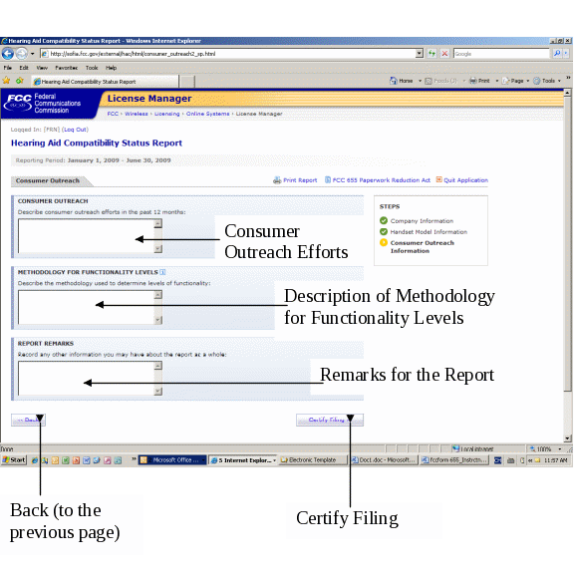The width and height of the screenshot is (574, 577).
Task: Click the green Refresh icon
Action: [431, 54]
